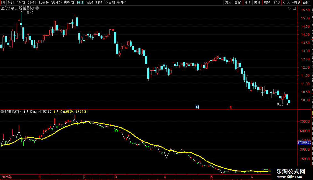Select the 5分钟 period tab
The image size is (313, 180).
(x=32, y=2)
